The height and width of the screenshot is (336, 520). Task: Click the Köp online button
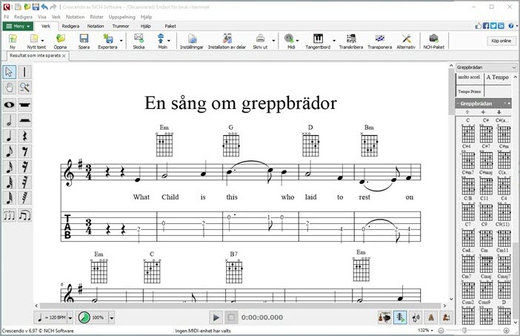coord(501,41)
